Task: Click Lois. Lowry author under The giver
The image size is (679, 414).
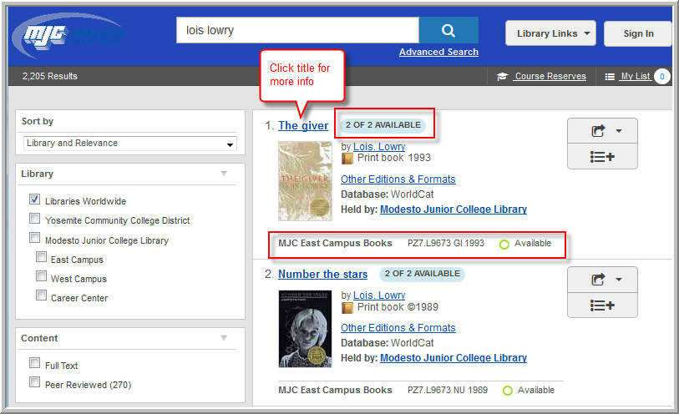Action: [x=379, y=147]
